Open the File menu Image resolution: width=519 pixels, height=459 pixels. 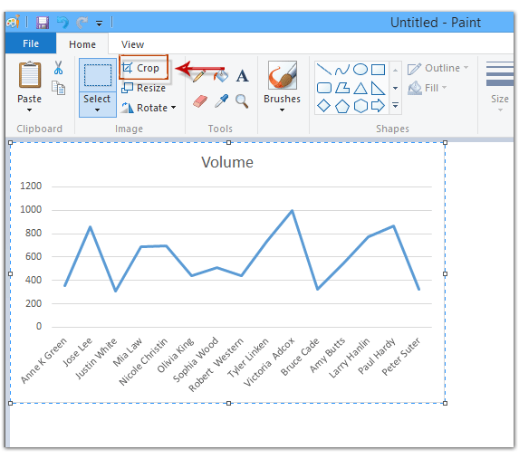click(31, 43)
